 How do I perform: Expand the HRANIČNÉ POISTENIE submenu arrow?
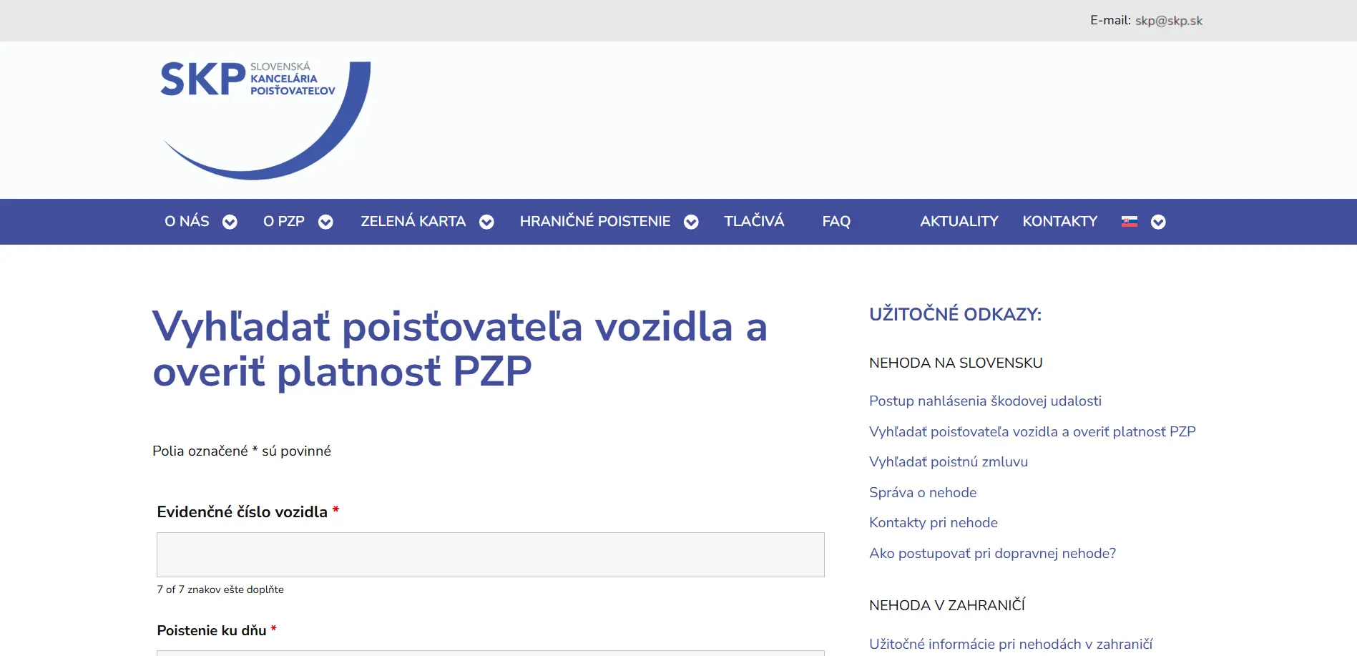click(691, 222)
